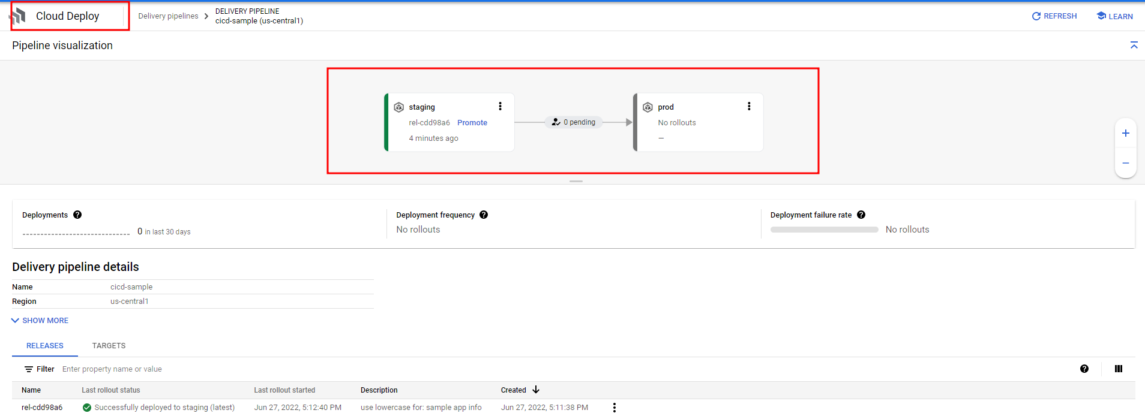Focus the filter property input field
The width and height of the screenshot is (1145, 413).
tap(112, 369)
